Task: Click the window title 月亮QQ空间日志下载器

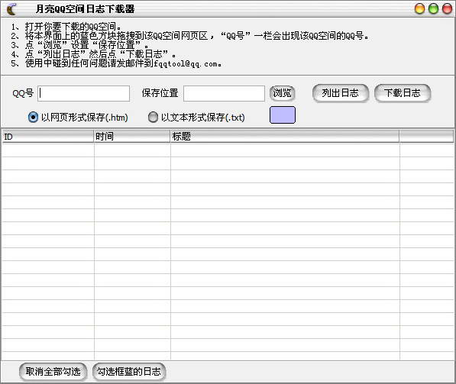Action: tap(85, 9)
